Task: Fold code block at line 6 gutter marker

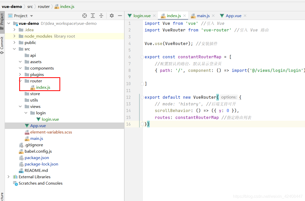Action: pyautogui.click(x=142, y=57)
